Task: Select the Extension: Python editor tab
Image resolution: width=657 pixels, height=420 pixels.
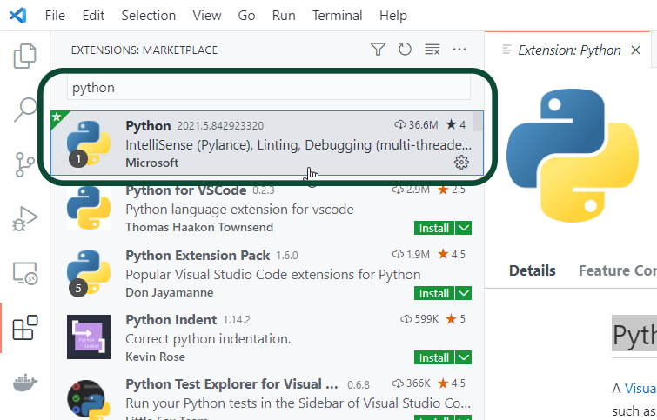Action: [x=569, y=50]
